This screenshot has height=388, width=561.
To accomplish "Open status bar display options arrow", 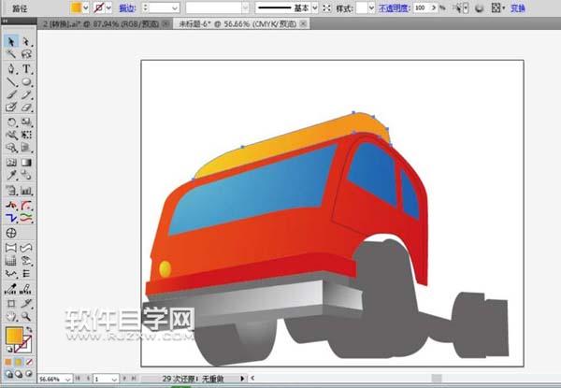I will [242, 379].
